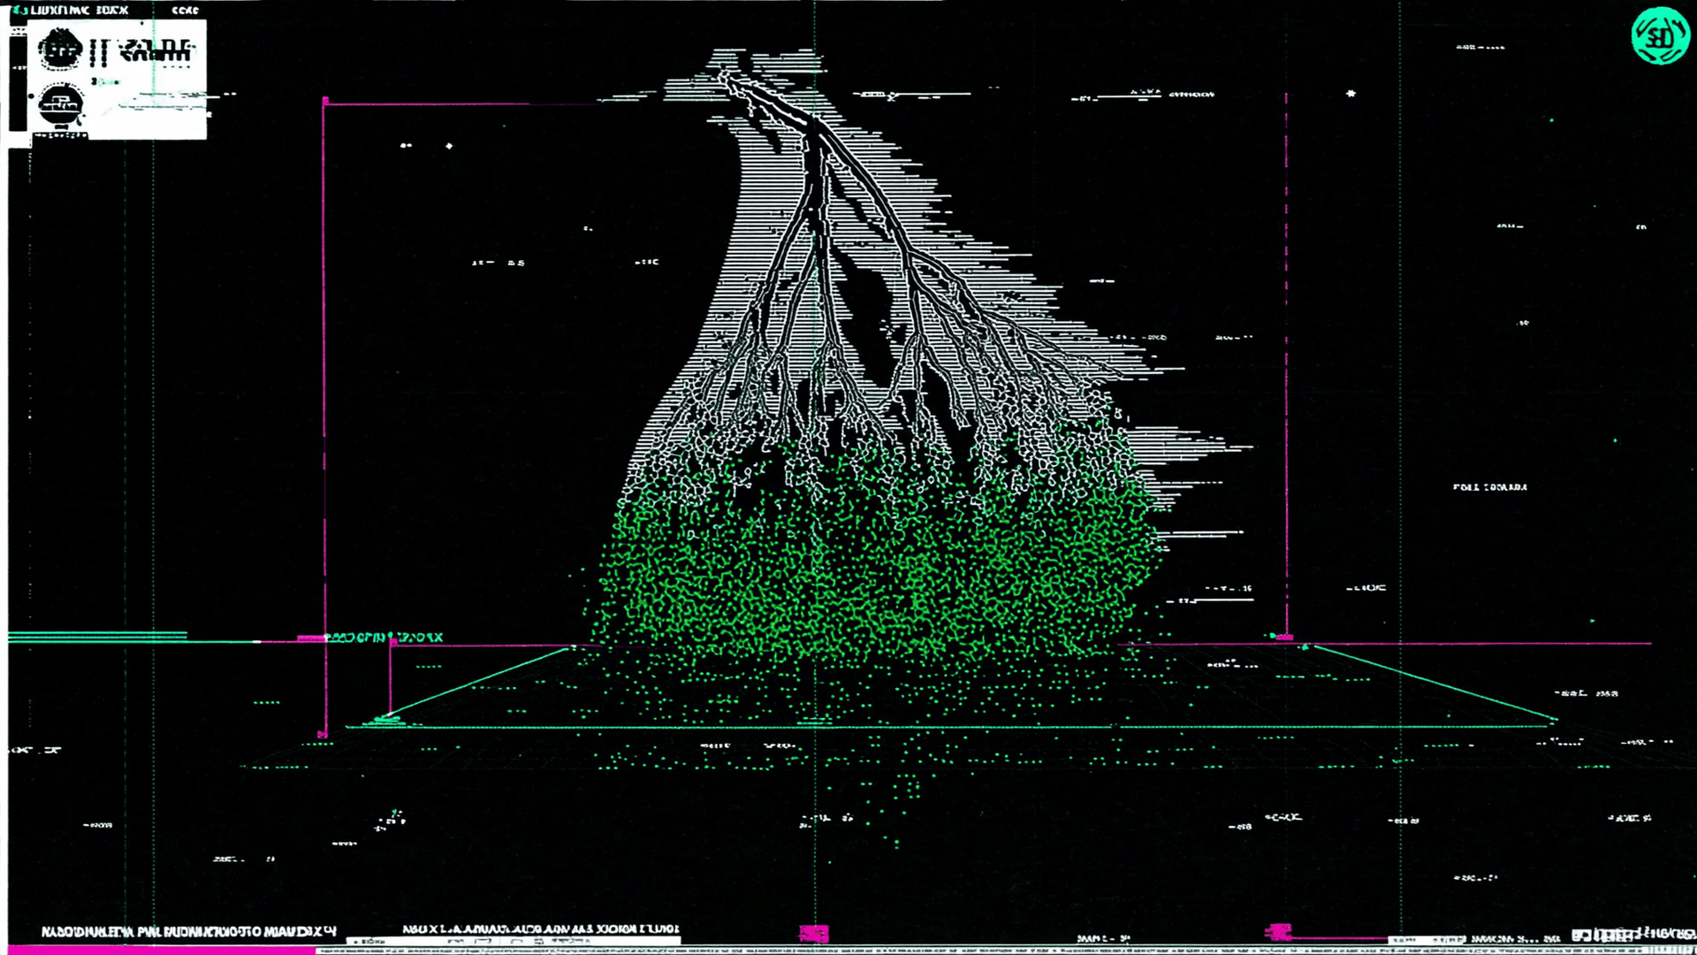1697x955 pixels.
Task: Click the green label beside magenta horizontal line
Action: coord(384,637)
